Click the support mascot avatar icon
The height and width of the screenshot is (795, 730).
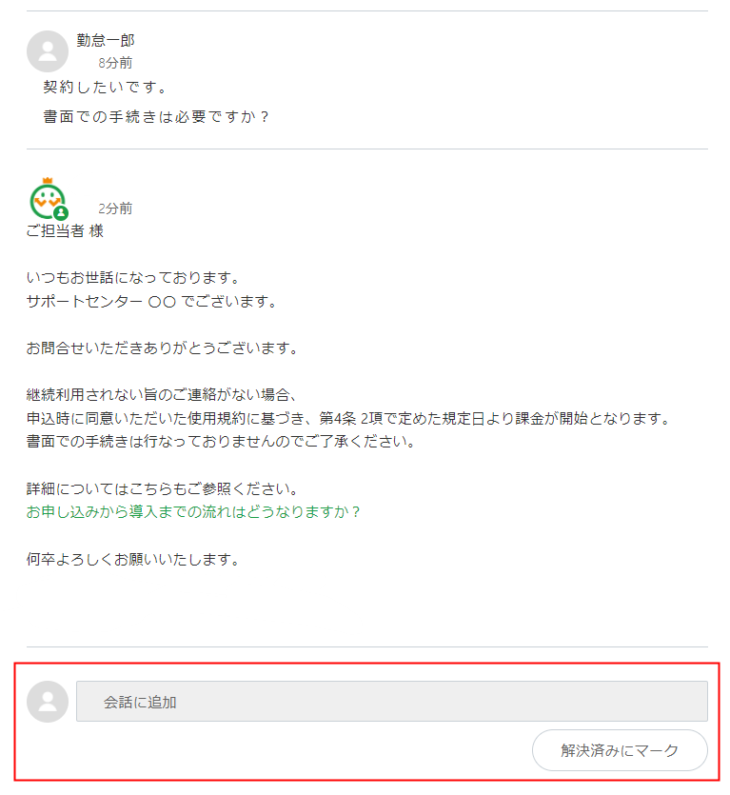48,199
